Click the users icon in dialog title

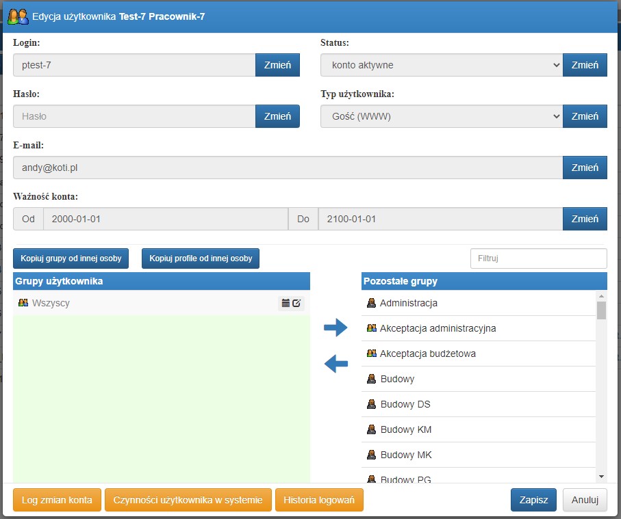click(x=18, y=16)
